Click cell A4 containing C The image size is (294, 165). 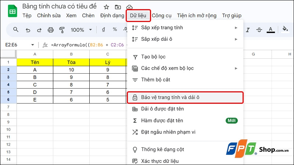pyautogui.click(x=35, y=85)
